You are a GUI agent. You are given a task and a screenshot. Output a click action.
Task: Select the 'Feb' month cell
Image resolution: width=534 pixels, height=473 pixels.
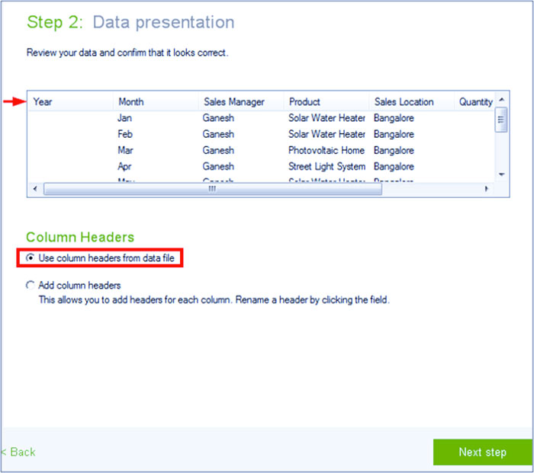125,134
